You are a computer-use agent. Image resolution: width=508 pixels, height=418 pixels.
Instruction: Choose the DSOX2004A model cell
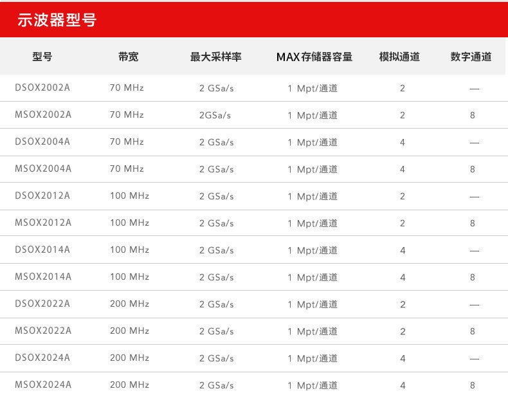click(x=42, y=141)
